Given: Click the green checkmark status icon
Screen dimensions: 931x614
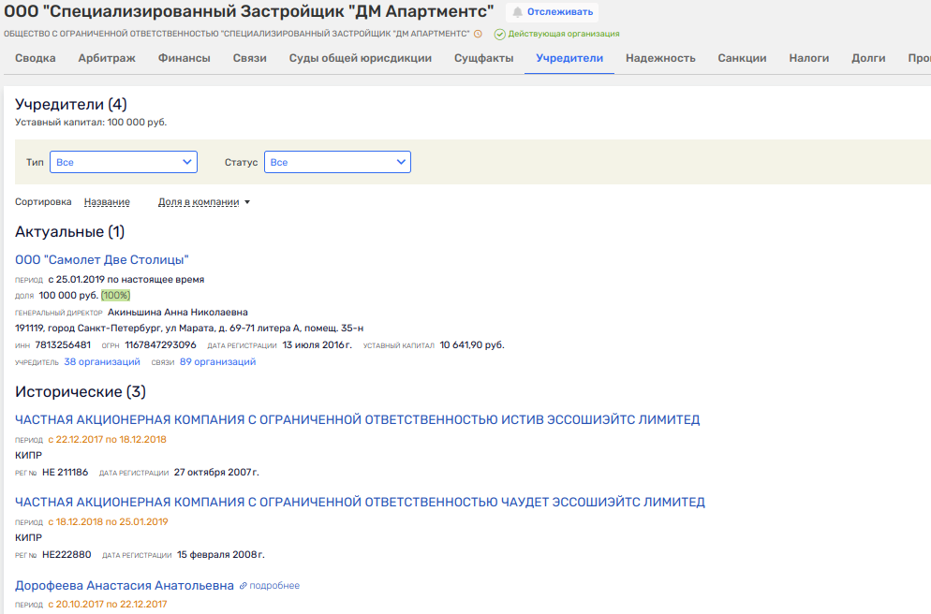Looking at the screenshot, I should pyautogui.click(x=500, y=35).
